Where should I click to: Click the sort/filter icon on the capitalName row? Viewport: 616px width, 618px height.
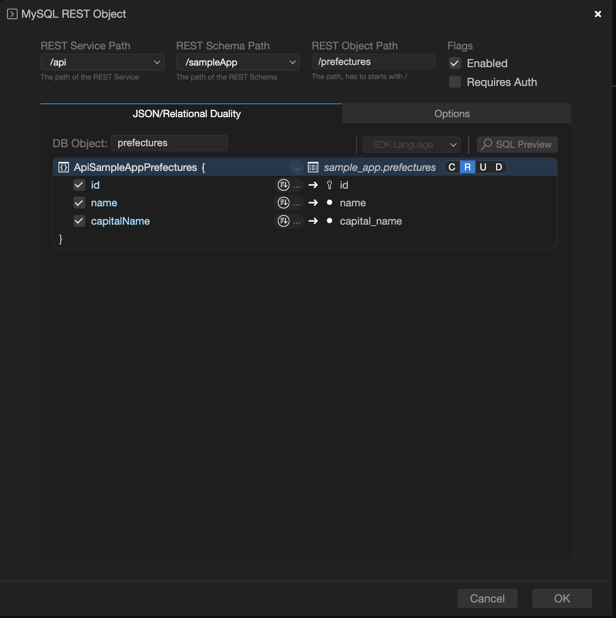point(283,221)
